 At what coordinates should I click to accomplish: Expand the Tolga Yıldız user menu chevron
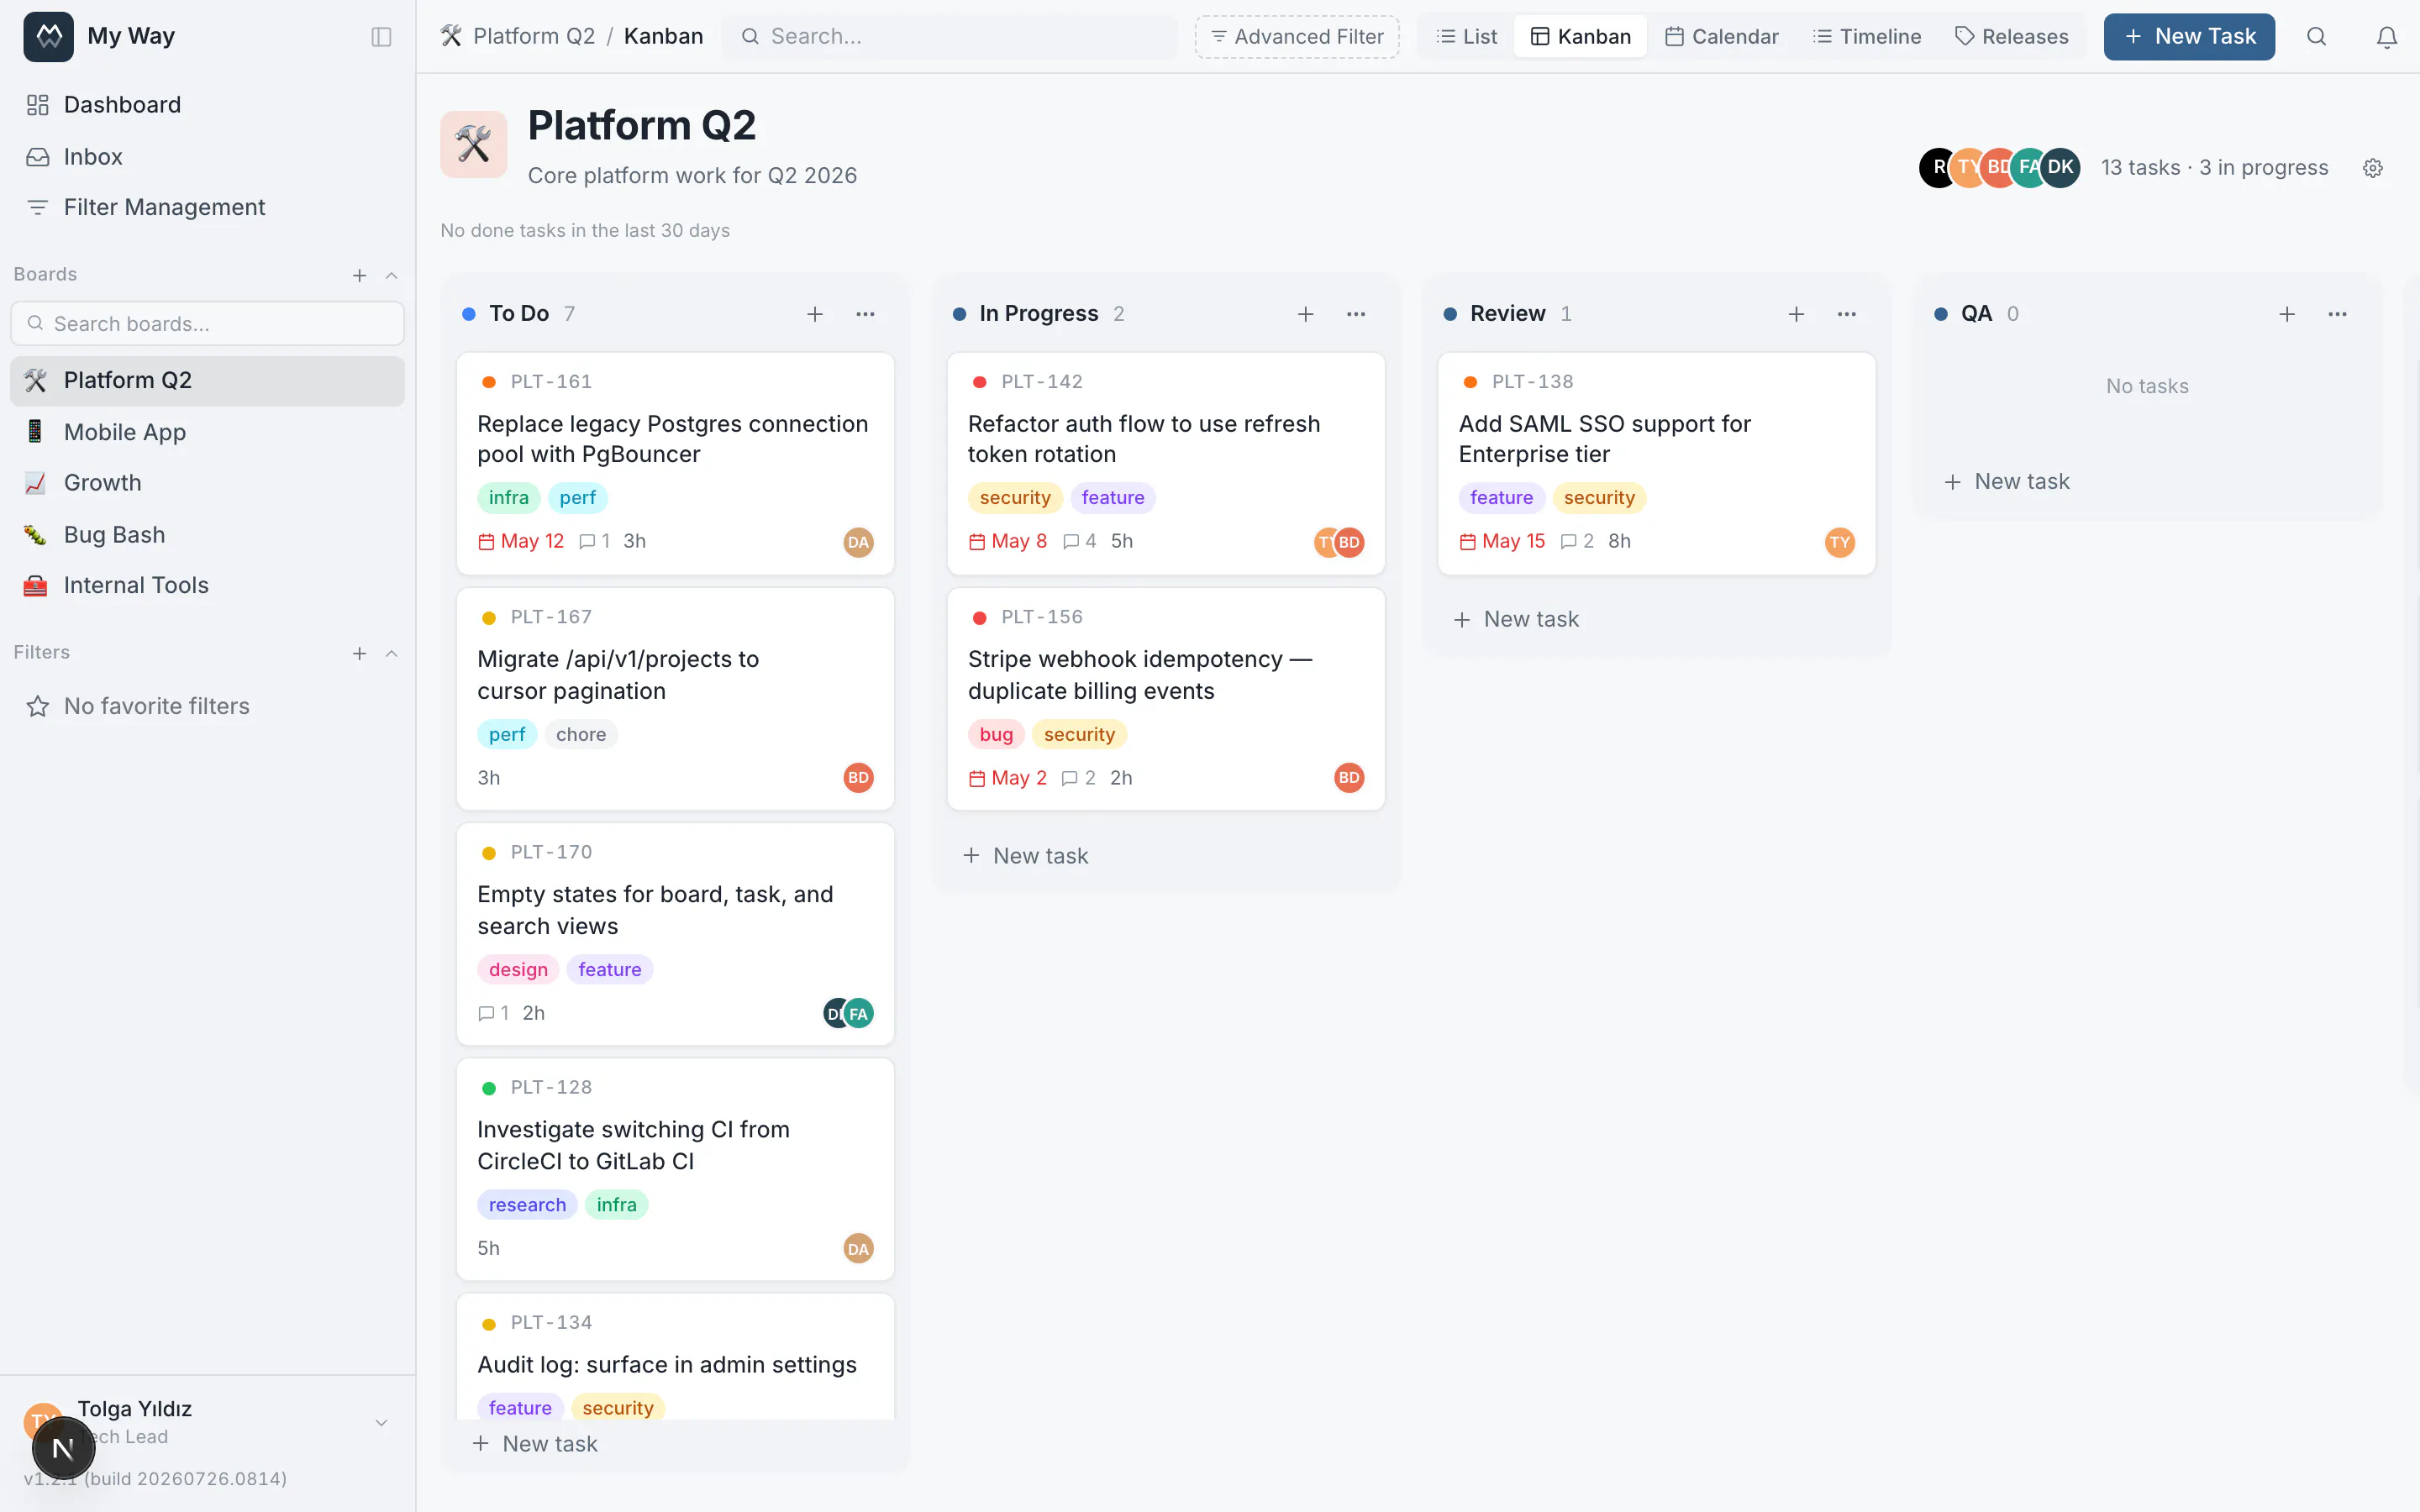click(x=381, y=1422)
